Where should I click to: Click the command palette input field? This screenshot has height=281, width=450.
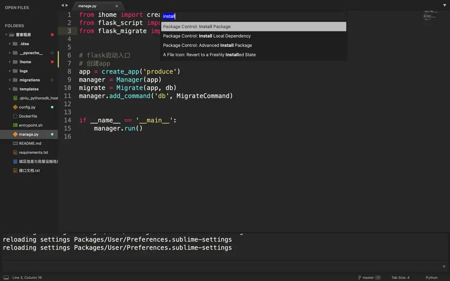(x=253, y=16)
